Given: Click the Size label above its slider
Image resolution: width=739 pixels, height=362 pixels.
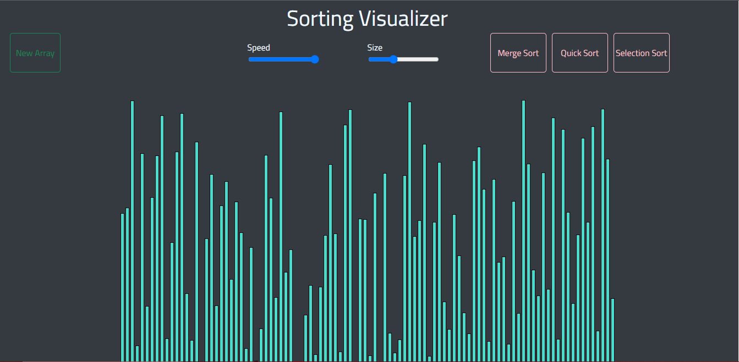Looking at the screenshot, I should (x=375, y=47).
